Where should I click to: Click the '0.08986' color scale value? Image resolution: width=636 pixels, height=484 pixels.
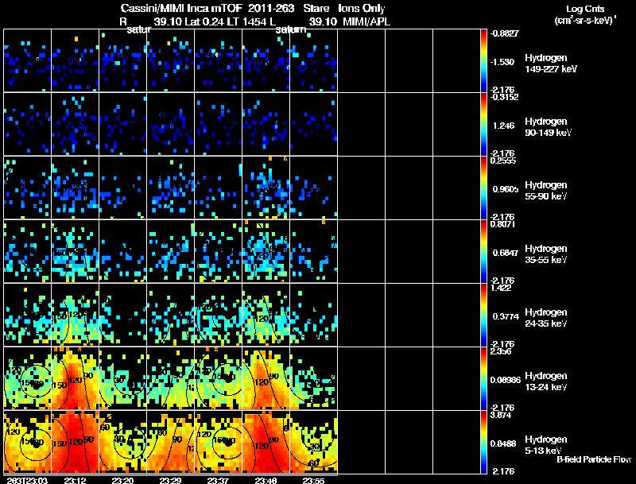click(x=505, y=380)
